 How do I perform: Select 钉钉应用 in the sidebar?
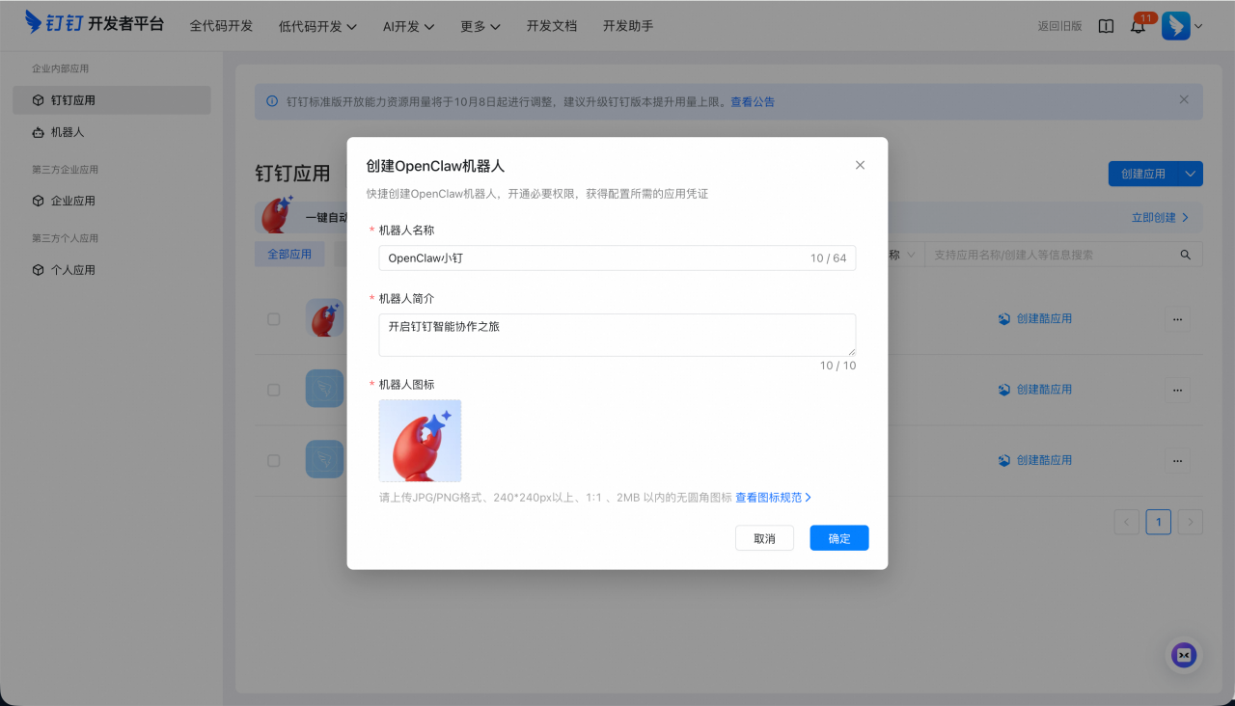click(x=112, y=100)
